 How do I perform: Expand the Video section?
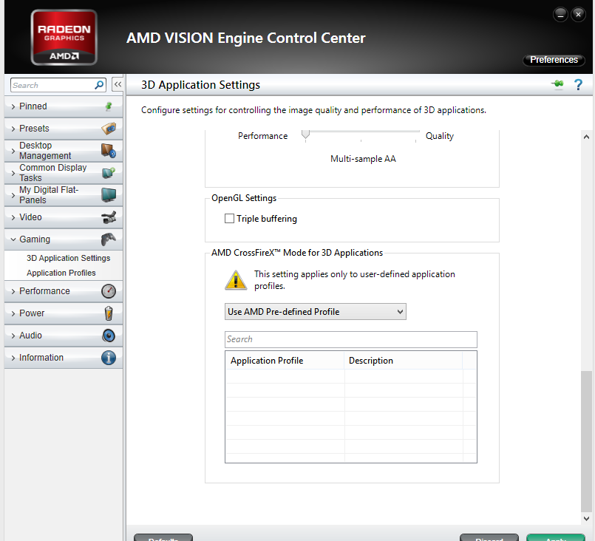coord(64,217)
